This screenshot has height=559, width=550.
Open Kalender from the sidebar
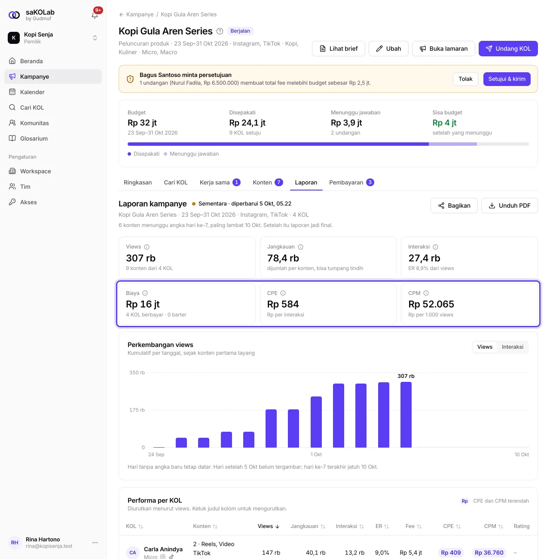click(x=53, y=92)
